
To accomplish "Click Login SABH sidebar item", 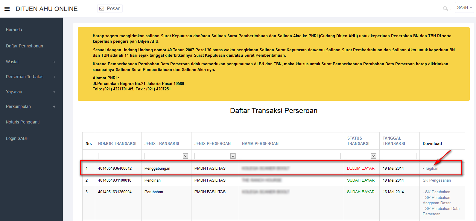I will 17,138.
